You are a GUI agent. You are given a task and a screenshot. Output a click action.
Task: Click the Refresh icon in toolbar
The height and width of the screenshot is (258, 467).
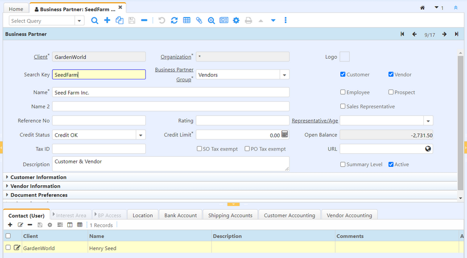pyautogui.click(x=174, y=21)
